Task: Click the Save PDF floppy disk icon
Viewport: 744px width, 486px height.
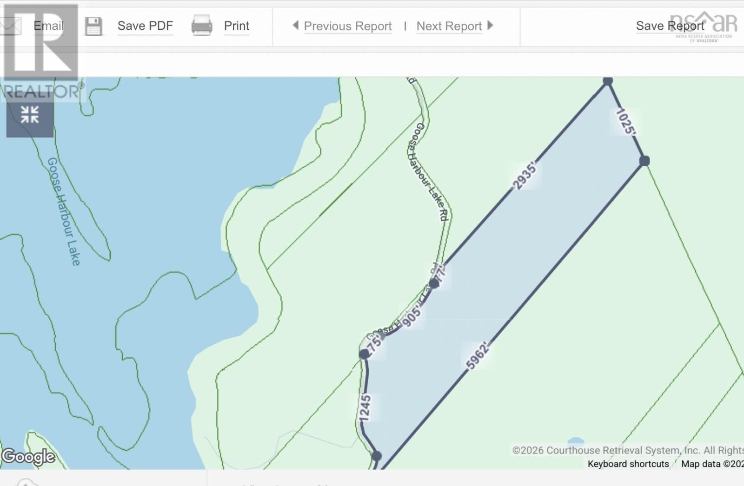Action: tap(94, 26)
